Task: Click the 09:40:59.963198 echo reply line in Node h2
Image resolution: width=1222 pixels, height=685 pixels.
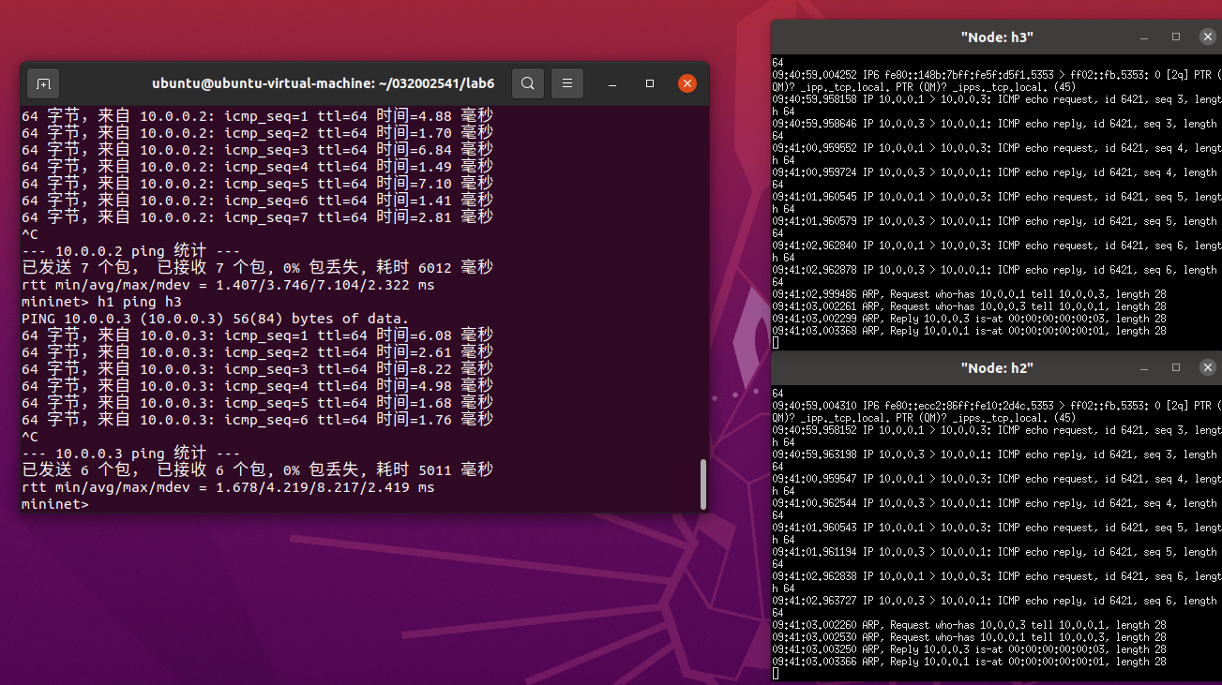Action: 997,460
